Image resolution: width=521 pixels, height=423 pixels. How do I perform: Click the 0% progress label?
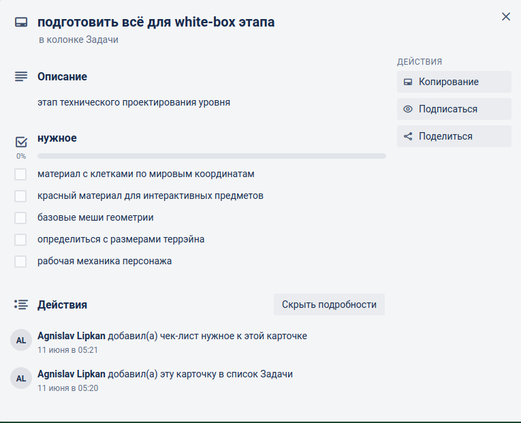[x=21, y=156]
